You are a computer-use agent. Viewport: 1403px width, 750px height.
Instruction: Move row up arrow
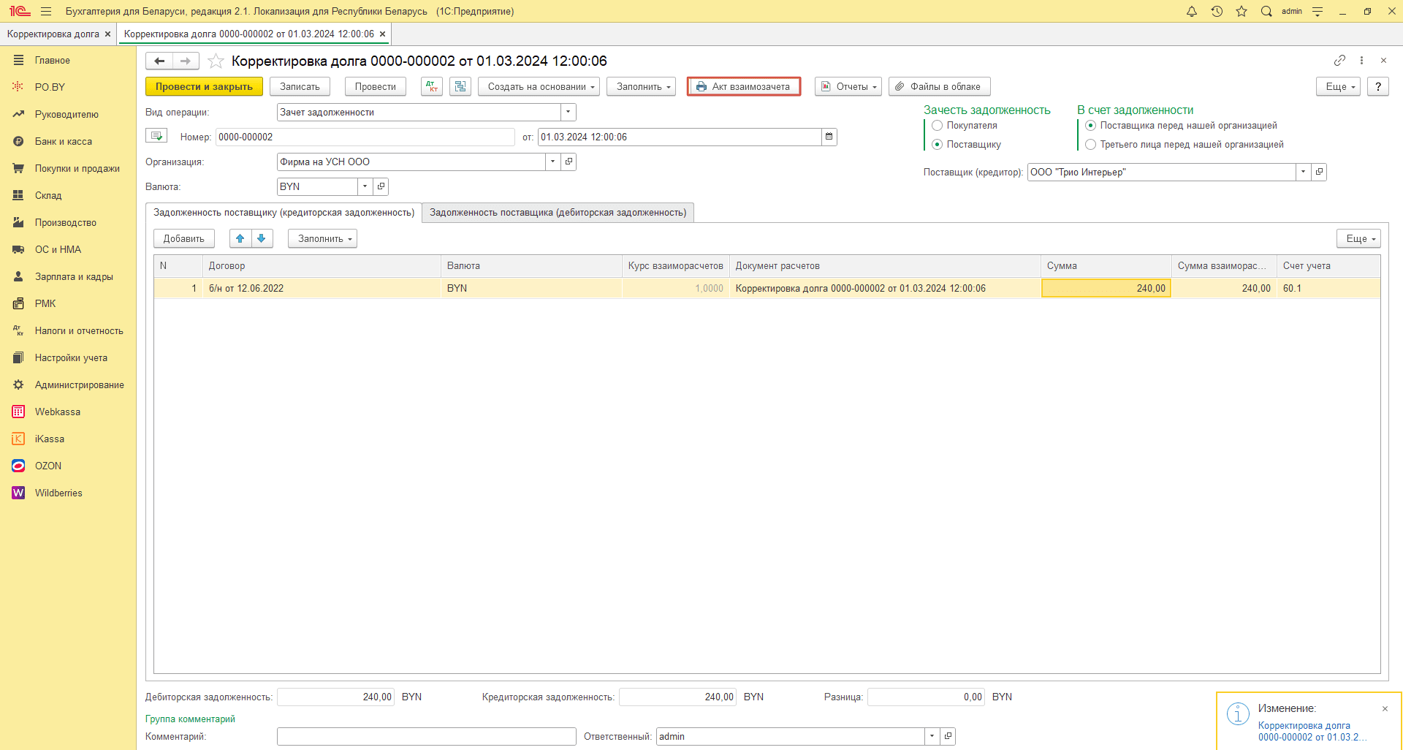pyautogui.click(x=240, y=238)
